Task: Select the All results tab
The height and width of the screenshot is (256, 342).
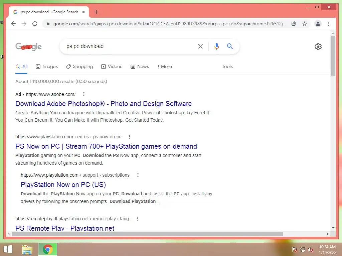Action: (21, 66)
